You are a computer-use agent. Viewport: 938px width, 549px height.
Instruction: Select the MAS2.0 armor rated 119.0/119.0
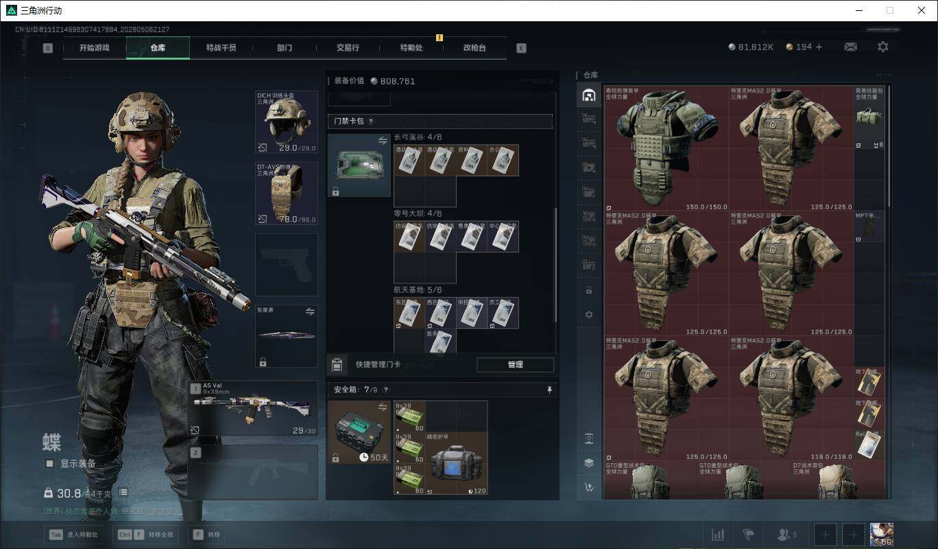(793, 399)
